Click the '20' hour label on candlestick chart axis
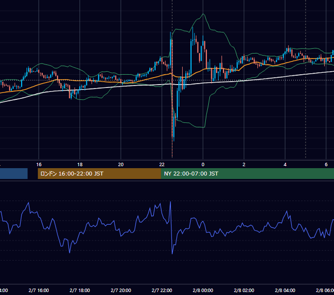 pos(121,165)
